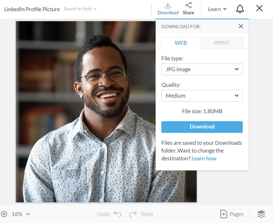Click the zoom plus icon
This screenshot has width=273, height=223.
point(4,214)
